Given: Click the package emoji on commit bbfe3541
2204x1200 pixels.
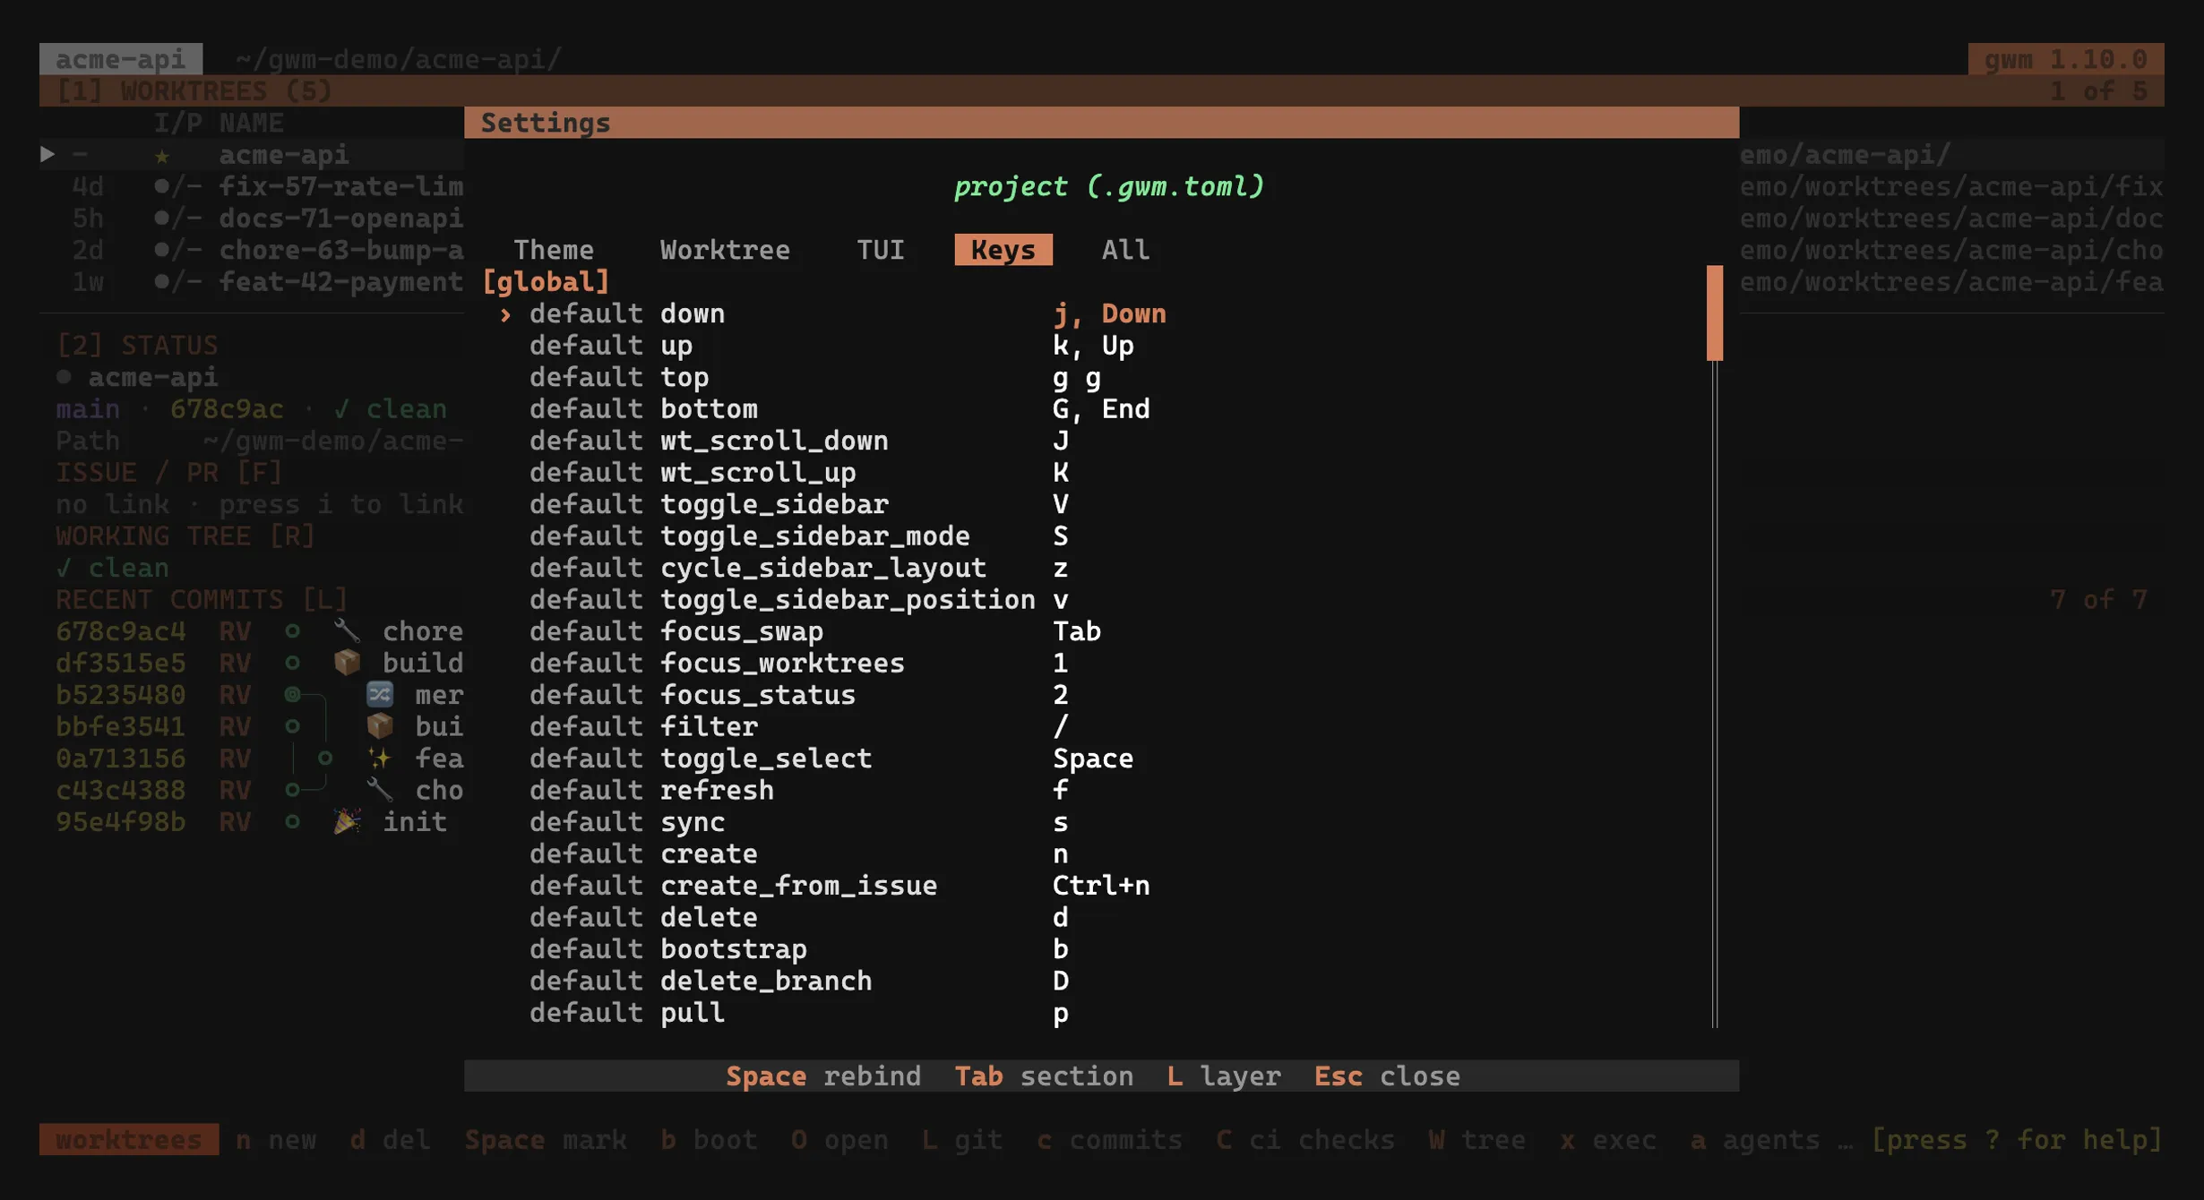Looking at the screenshot, I should [380, 726].
